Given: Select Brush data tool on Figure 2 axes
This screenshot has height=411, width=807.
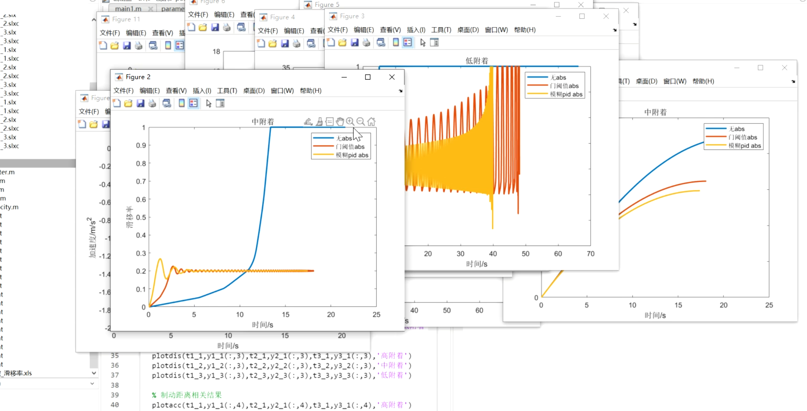Looking at the screenshot, I should click(319, 122).
